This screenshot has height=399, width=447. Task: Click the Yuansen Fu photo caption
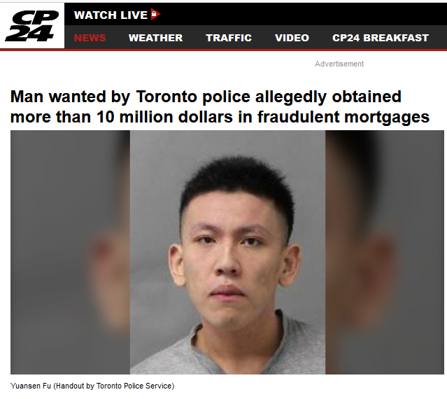[92, 386]
